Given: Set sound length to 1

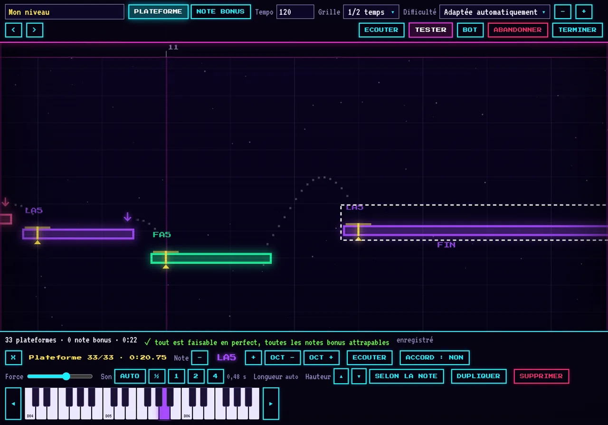Looking at the screenshot, I should (176, 376).
